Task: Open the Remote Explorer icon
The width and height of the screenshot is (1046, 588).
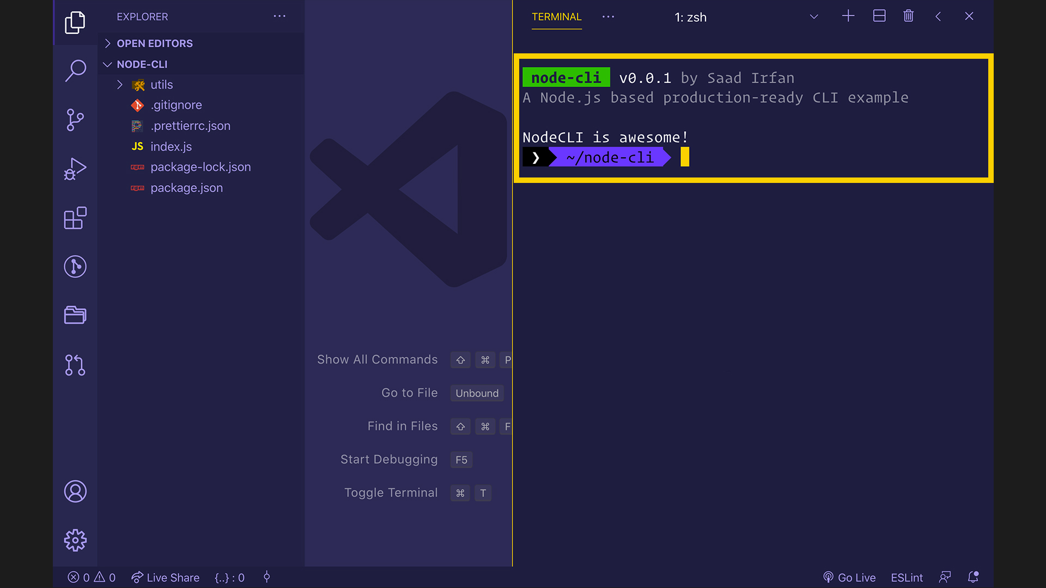Action: pyautogui.click(x=75, y=316)
